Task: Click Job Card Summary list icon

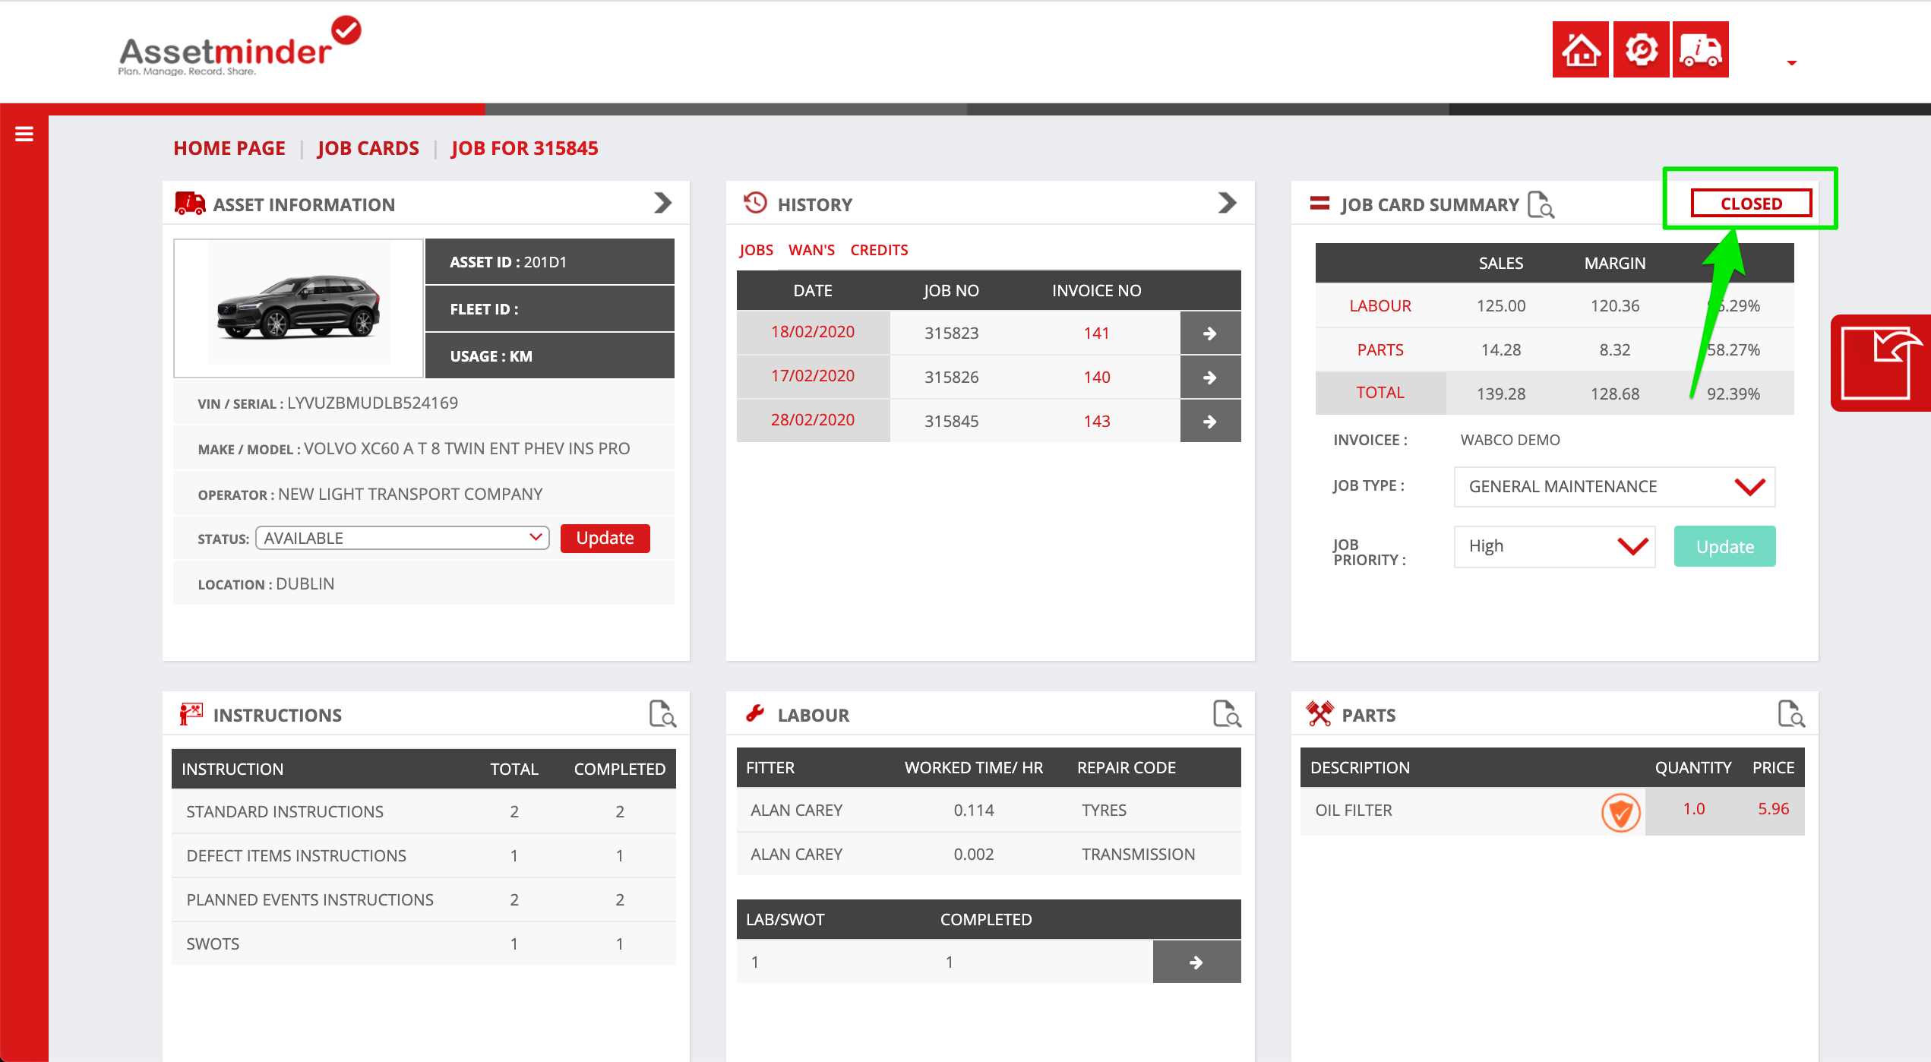Action: click(x=1319, y=204)
